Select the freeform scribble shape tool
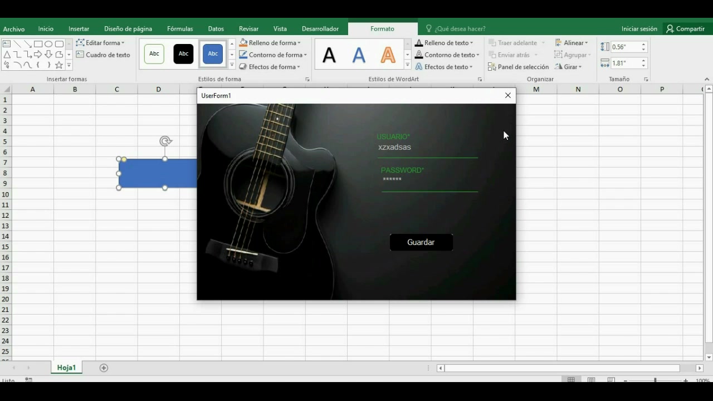 click(6, 65)
